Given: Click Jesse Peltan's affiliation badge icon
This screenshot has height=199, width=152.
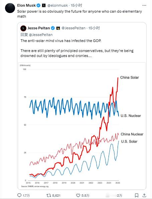Looking at the screenshot, I should coord(58,28).
